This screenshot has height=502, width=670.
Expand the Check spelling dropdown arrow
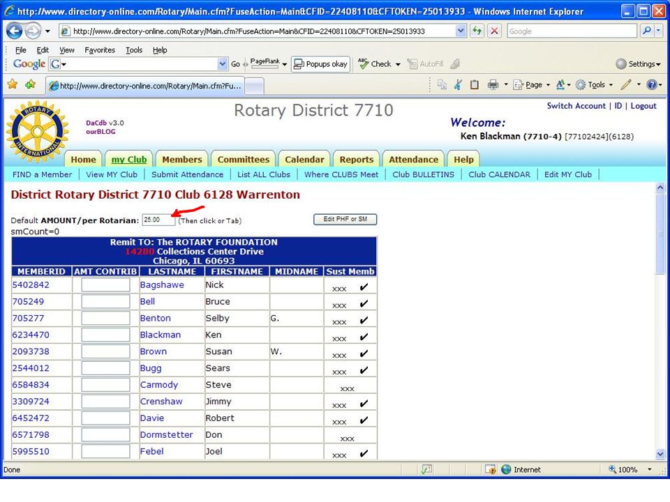tap(398, 64)
